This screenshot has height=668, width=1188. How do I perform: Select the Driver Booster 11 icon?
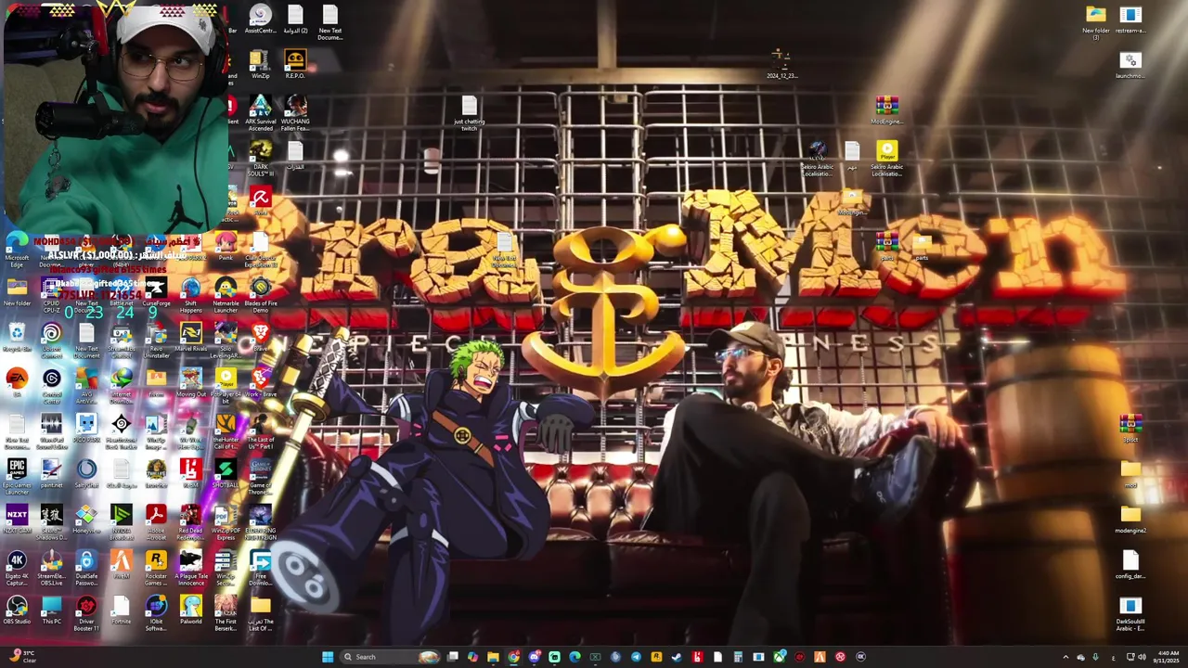pos(86,612)
